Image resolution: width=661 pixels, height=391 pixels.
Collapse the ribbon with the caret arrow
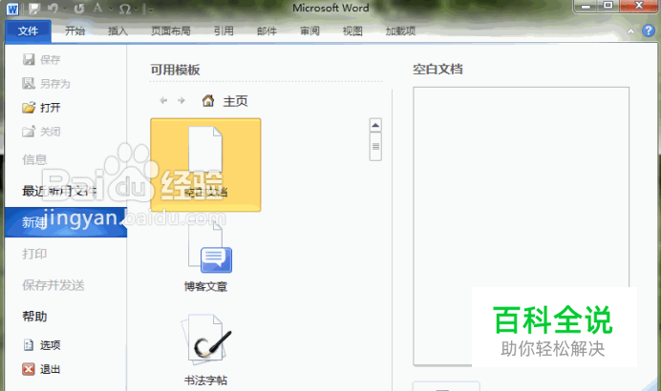tap(630, 31)
